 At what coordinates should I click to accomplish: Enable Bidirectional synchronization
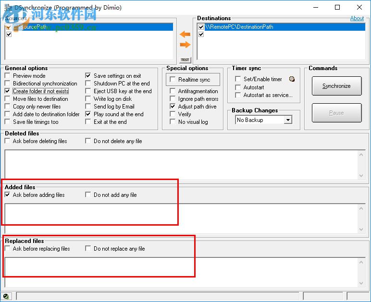[8, 84]
